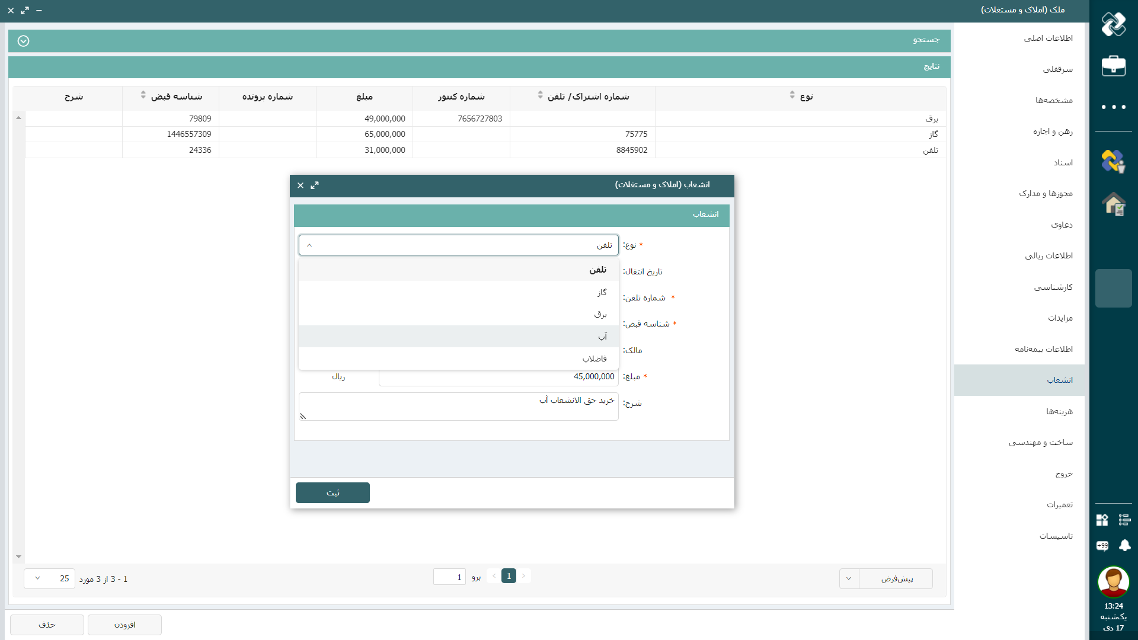This screenshot has width=1138, height=640.
Task: Maximize the انشعاب dialog with the expand icon
Action: (x=315, y=185)
